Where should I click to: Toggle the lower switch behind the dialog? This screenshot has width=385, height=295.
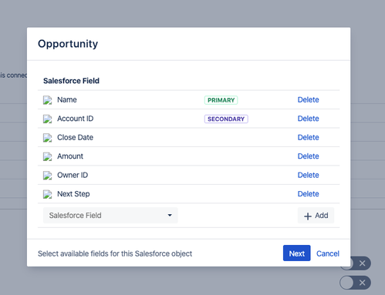355,283
